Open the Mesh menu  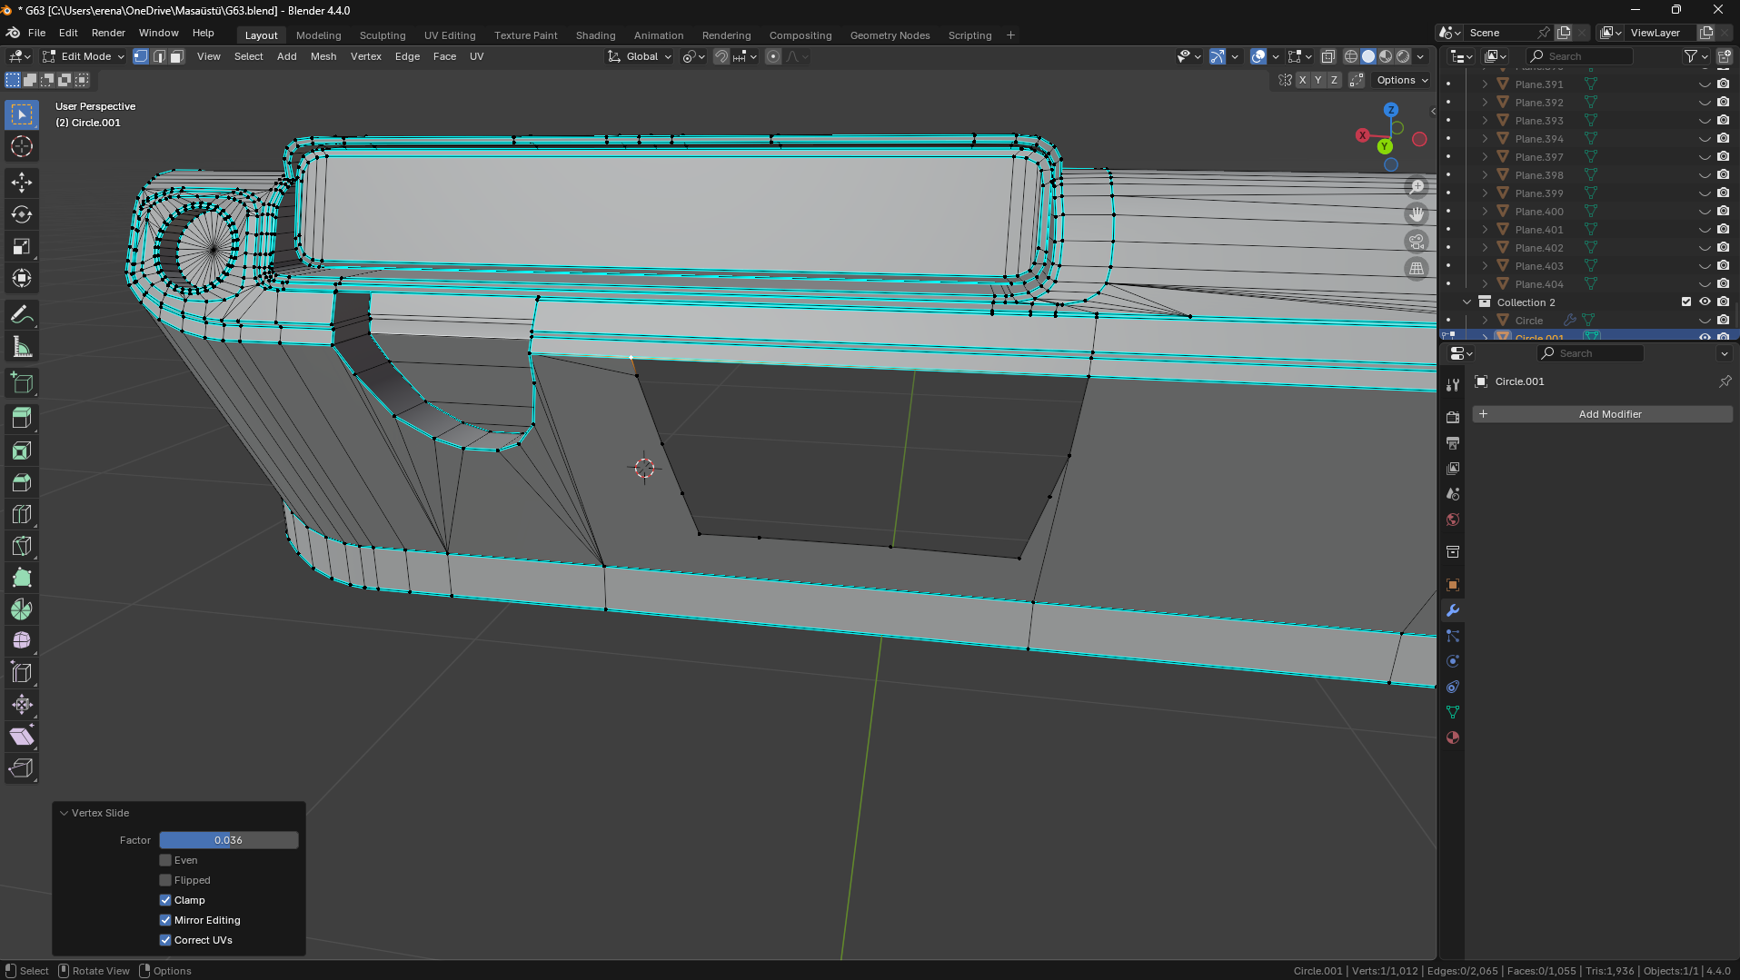(323, 56)
